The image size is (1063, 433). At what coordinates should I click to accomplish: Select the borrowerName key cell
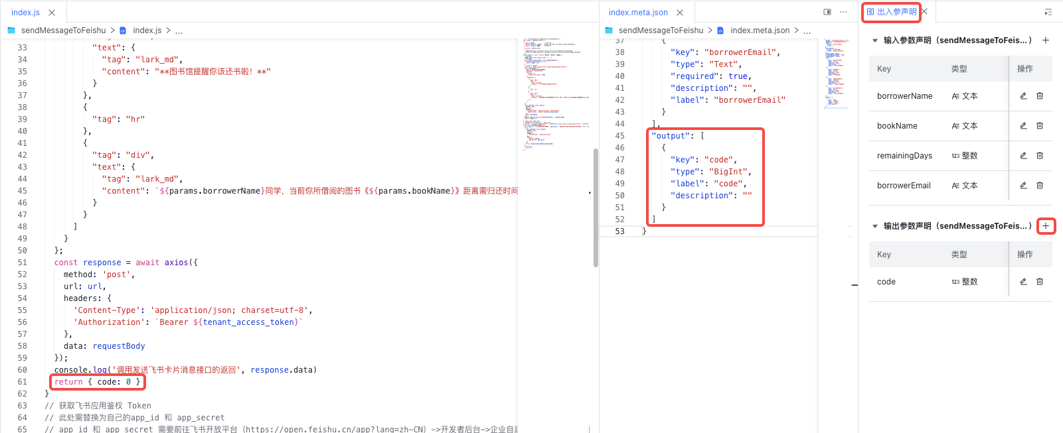904,96
